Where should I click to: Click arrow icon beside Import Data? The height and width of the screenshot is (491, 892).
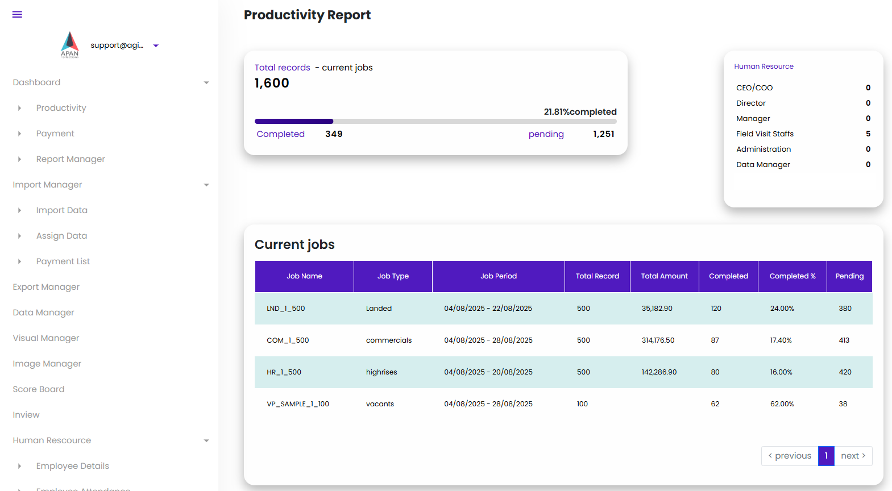coord(19,210)
